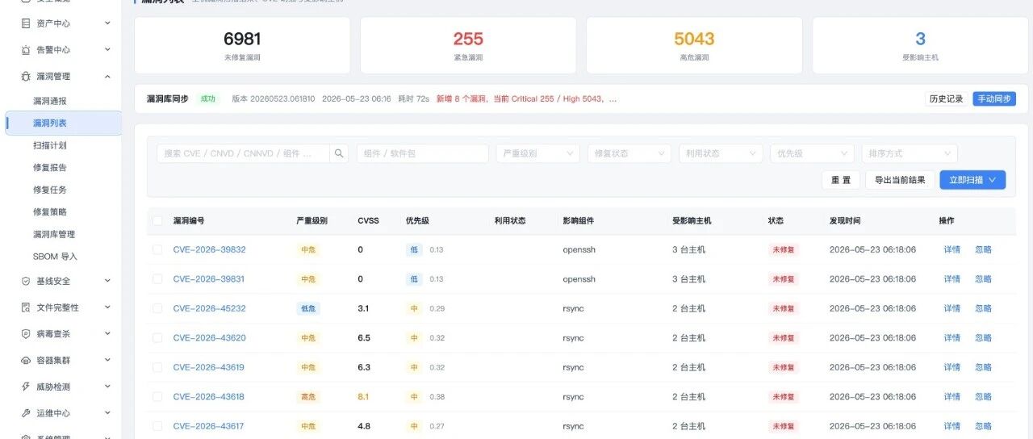Screen dimensions: 1033x439
Task: Tick the select-all header checkbox
Action: (157, 220)
